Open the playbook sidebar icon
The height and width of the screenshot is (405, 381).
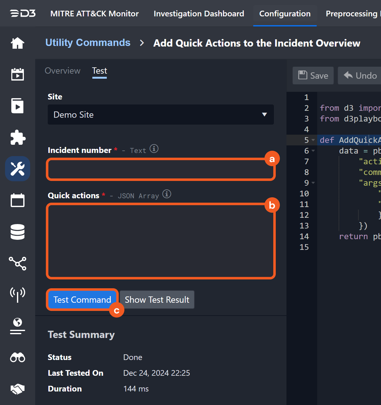(x=18, y=106)
